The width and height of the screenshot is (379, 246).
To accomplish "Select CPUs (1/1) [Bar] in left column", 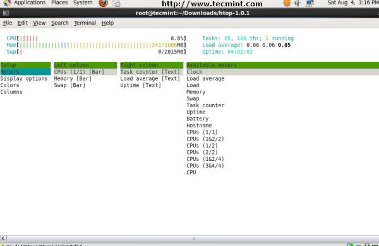I will (x=85, y=72).
